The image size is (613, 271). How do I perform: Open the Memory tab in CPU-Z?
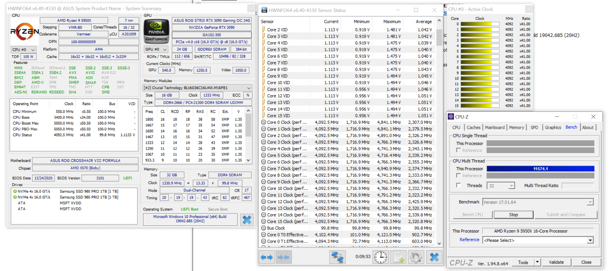[516, 127]
